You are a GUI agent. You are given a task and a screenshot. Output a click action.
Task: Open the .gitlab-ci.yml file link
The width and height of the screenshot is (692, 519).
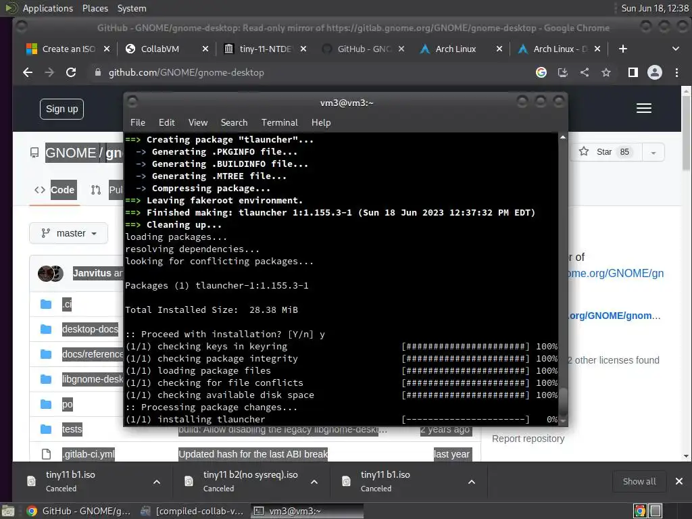pyautogui.click(x=89, y=454)
